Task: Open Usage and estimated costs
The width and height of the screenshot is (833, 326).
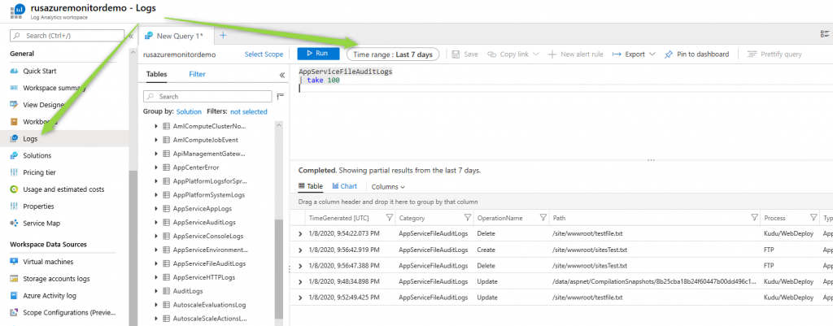Action: click(x=63, y=189)
